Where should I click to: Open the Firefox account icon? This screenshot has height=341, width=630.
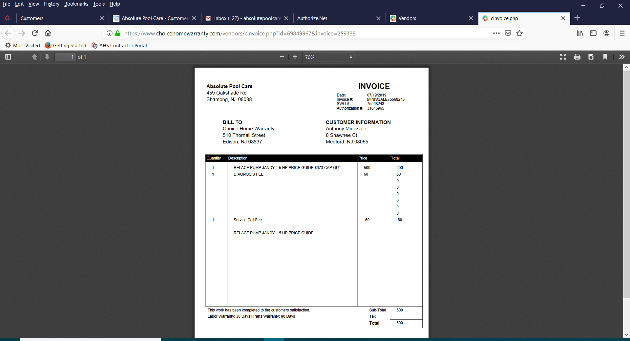click(606, 33)
